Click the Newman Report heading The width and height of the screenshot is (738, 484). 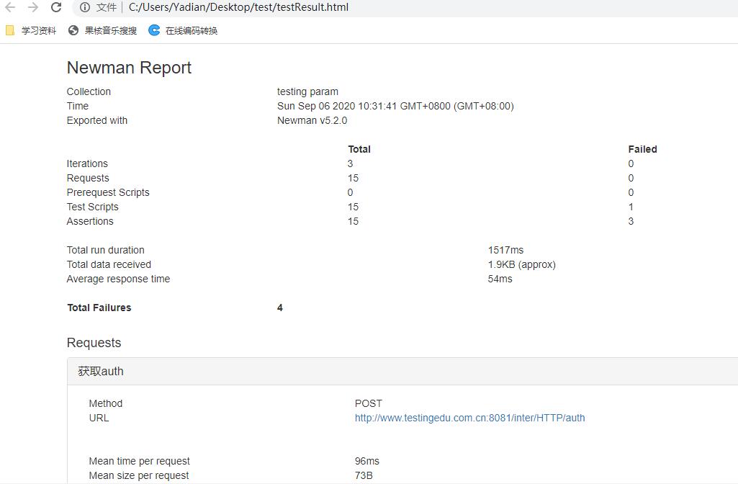click(129, 67)
